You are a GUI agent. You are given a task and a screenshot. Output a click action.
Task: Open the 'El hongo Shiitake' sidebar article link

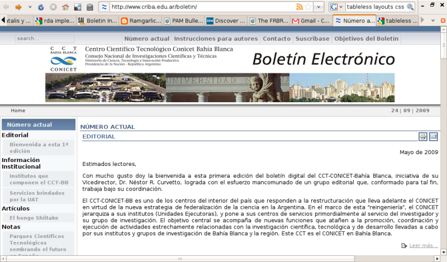coord(34,217)
